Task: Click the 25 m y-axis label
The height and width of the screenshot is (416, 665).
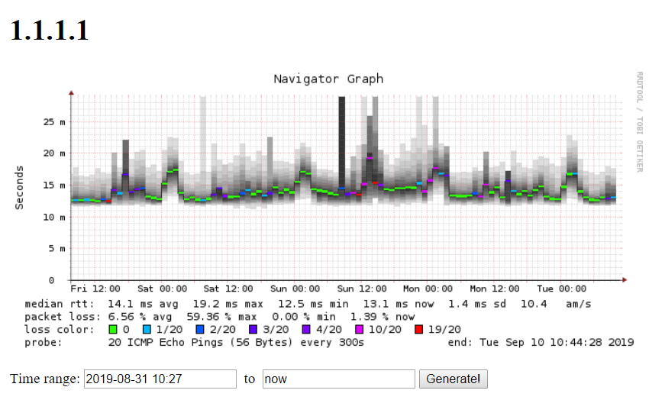Action: pos(54,122)
